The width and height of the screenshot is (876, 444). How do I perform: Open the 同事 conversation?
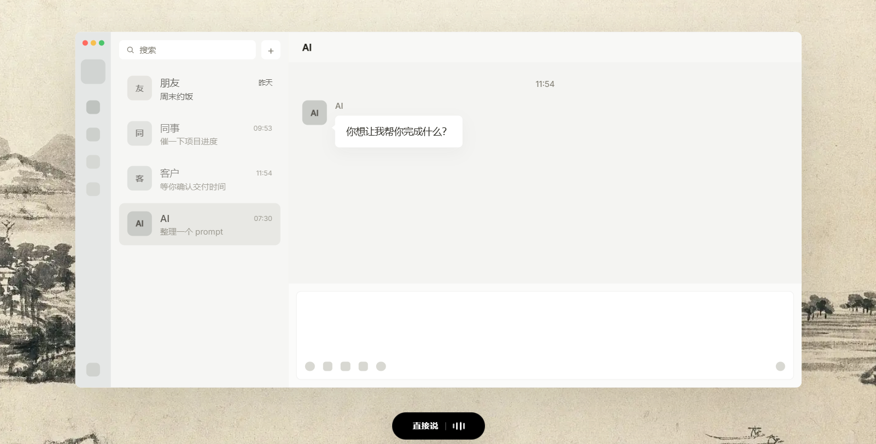click(200, 134)
